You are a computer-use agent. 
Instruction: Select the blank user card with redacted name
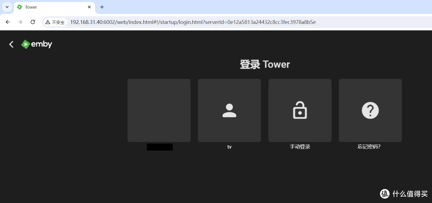click(159, 110)
